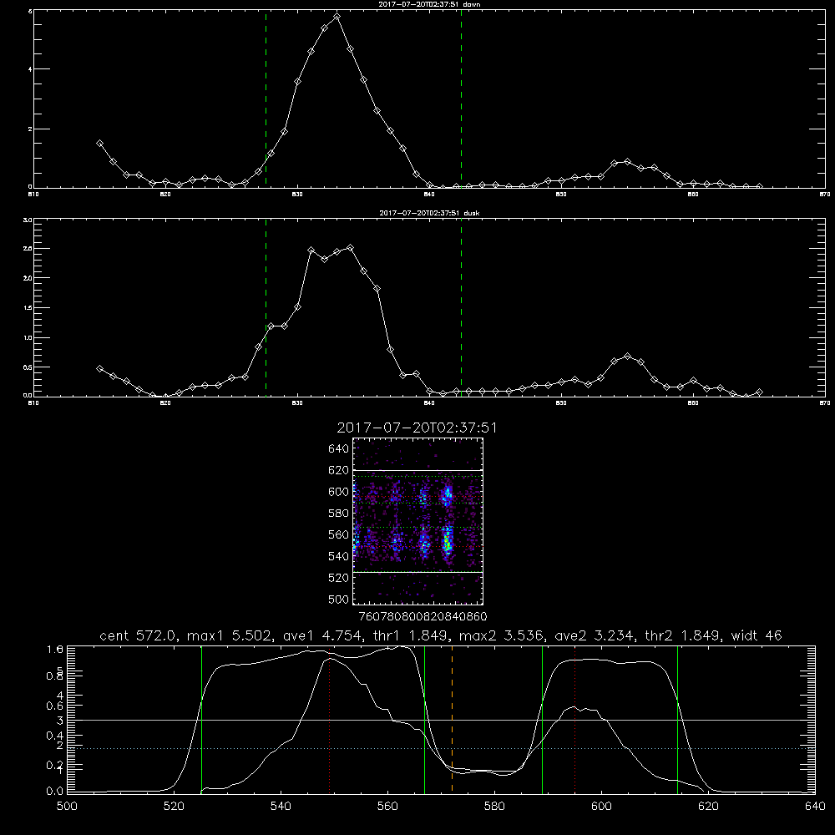This screenshot has width=835, height=835.
Task: Click the left red dotted line in bottom plot
Action: 330,719
